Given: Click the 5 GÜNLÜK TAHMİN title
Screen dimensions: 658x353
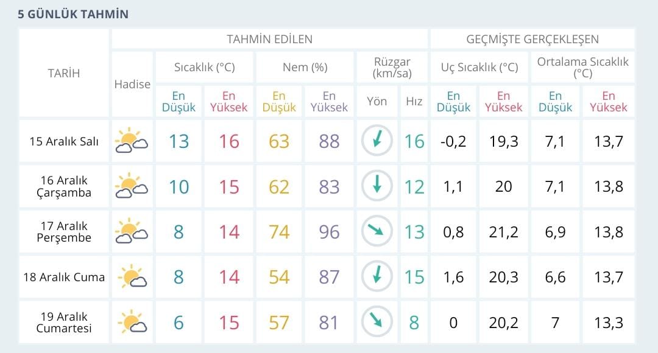Looking at the screenshot, I should tap(73, 14).
